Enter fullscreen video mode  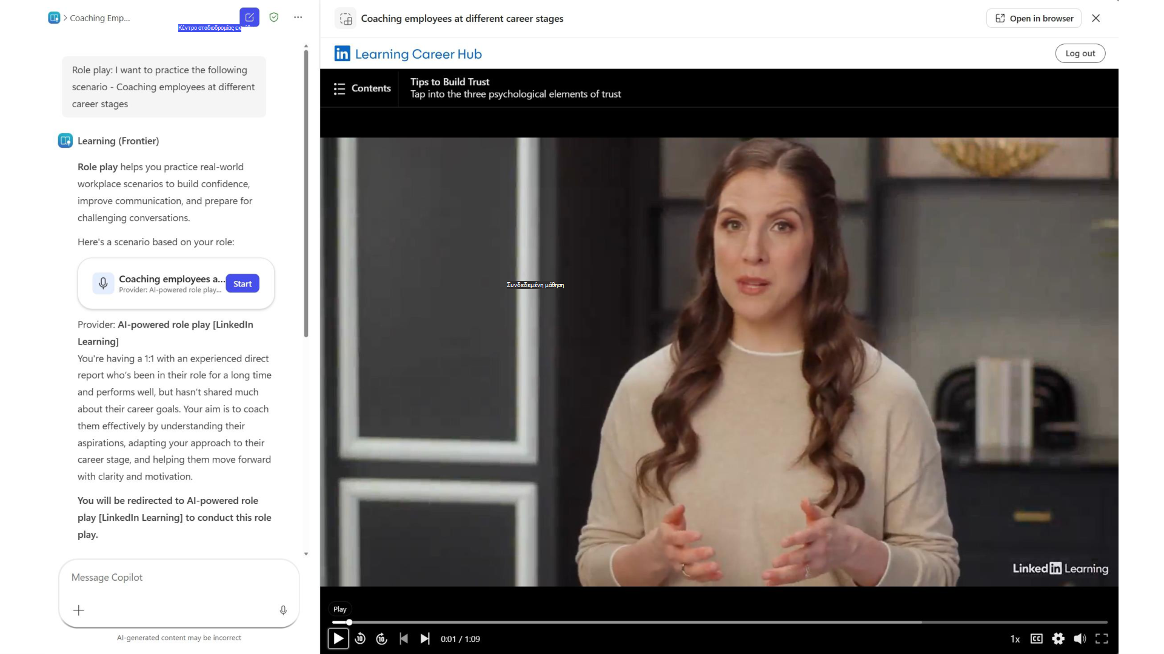click(x=1102, y=638)
